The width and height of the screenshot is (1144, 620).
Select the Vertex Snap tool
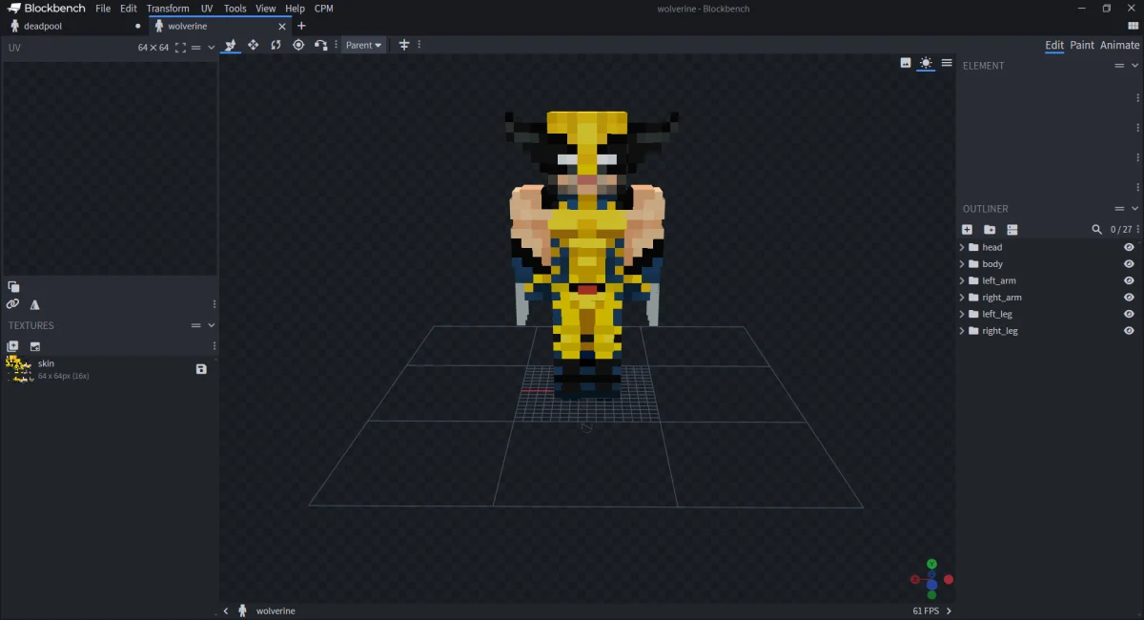coord(321,45)
